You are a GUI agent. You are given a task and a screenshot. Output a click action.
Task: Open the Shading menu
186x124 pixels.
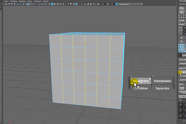tap(13, 1)
